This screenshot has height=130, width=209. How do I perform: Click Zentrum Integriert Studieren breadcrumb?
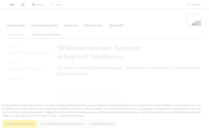tap(46, 35)
